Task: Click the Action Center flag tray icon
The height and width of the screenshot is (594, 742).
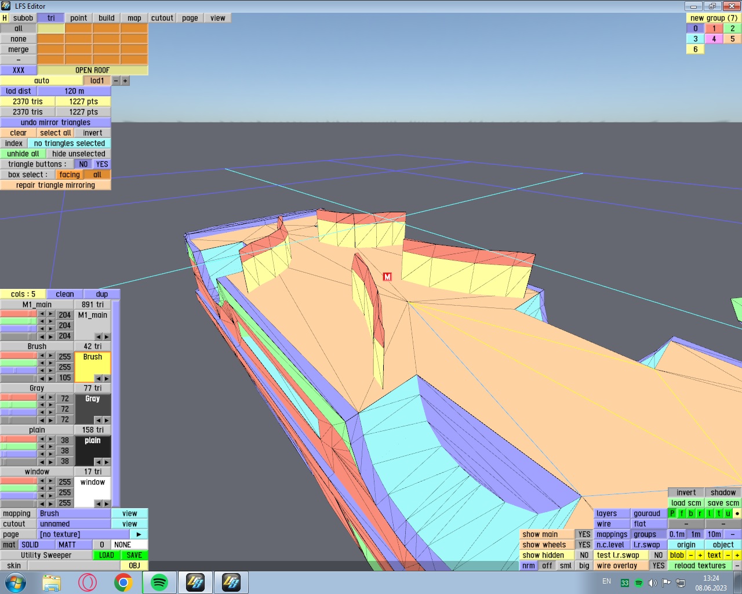Action: click(666, 582)
